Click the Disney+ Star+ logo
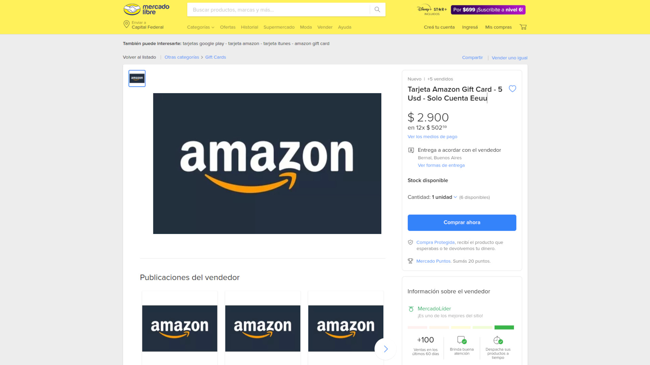Image resolution: width=650 pixels, height=365 pixels. [x=432, y=10]
